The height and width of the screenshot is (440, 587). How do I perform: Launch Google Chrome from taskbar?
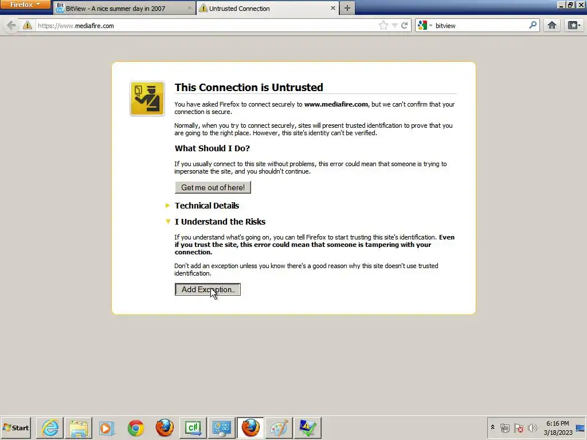(135, 427)
